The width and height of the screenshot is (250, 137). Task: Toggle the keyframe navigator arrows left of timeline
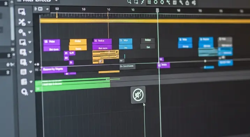(x=37, y=64)
